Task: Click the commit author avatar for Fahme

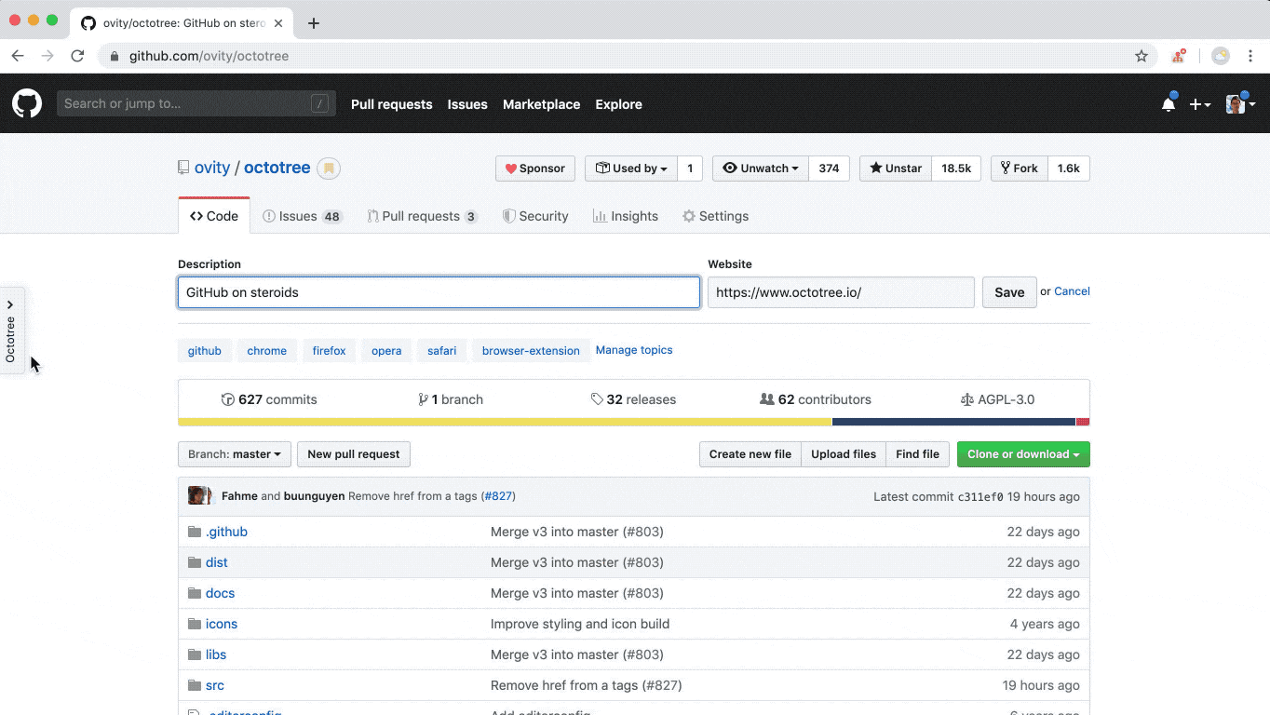Action: point(198,495)
